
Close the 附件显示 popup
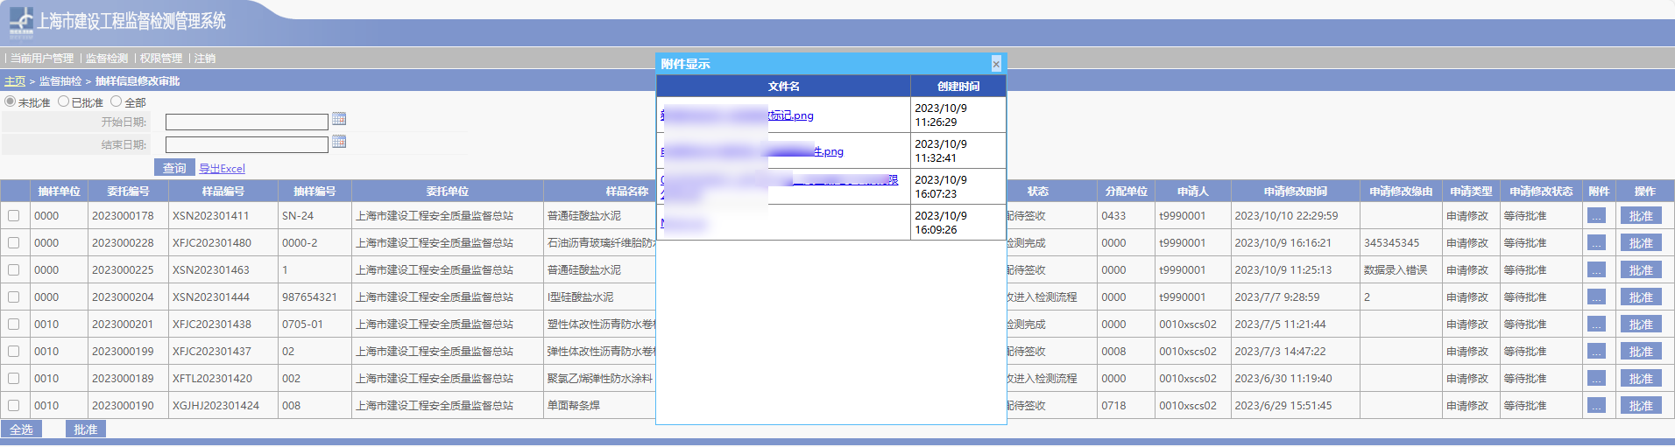996,64
